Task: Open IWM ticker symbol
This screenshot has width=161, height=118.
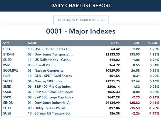Action: pyautogui.click(x=7, y=65)
